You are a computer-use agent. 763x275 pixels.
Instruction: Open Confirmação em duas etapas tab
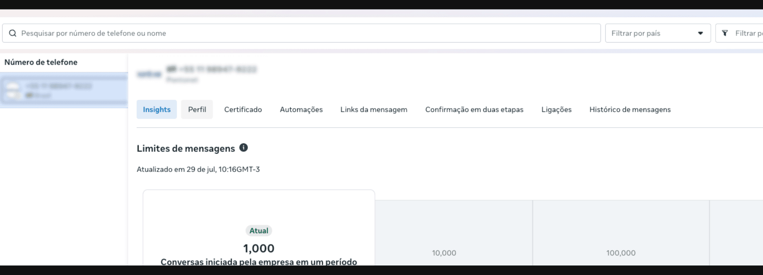coord(474,109)
